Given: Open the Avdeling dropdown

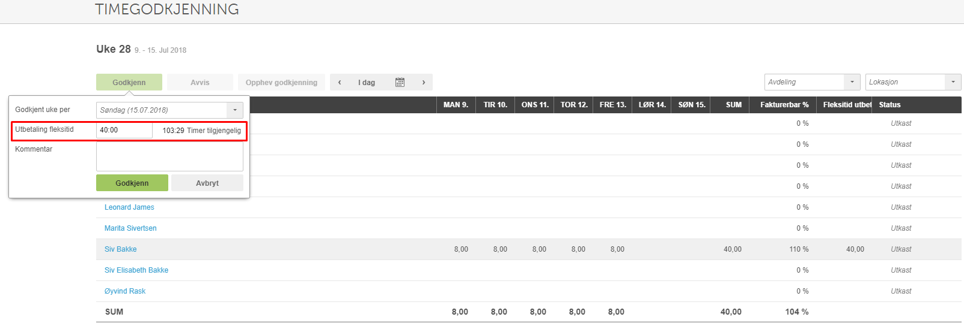Looking at the screenshot, I should point(812,82).
